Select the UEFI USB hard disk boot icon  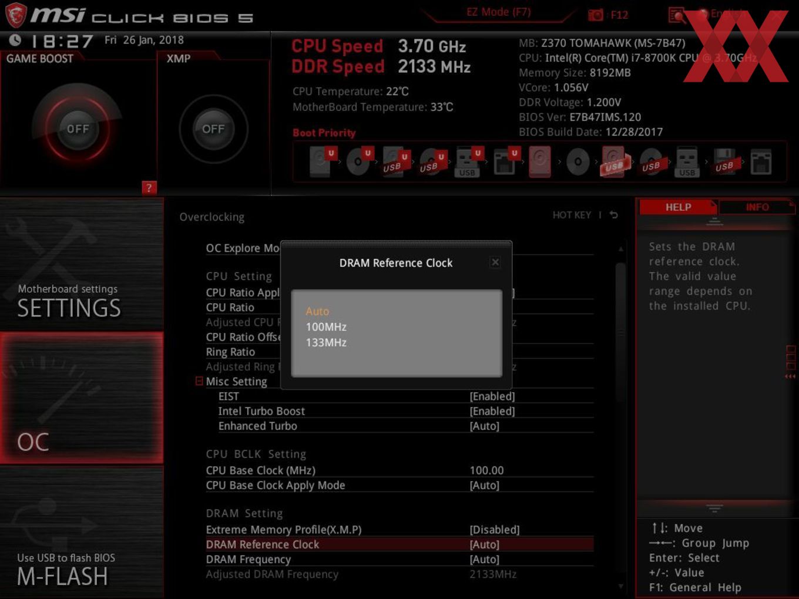click(x=395, y=161)
